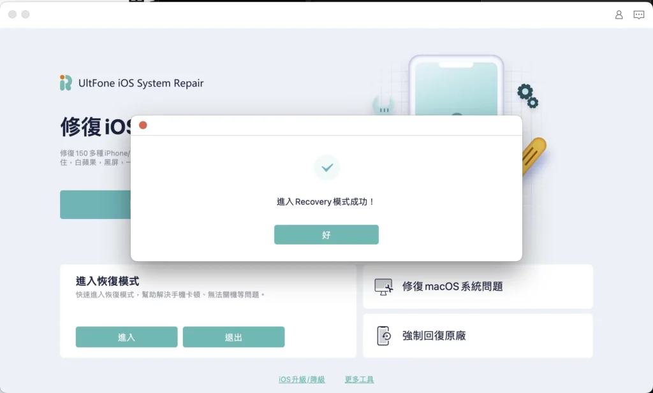
Task: Click the 進入 Recovery 模式成功 message
Action: tap(326, 202)
